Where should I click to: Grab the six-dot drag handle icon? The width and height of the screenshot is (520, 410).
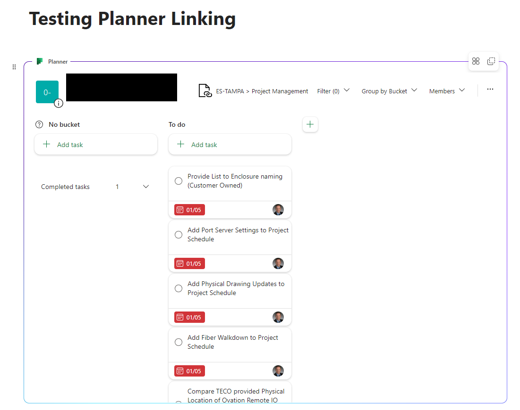click(x=14, y=67)
